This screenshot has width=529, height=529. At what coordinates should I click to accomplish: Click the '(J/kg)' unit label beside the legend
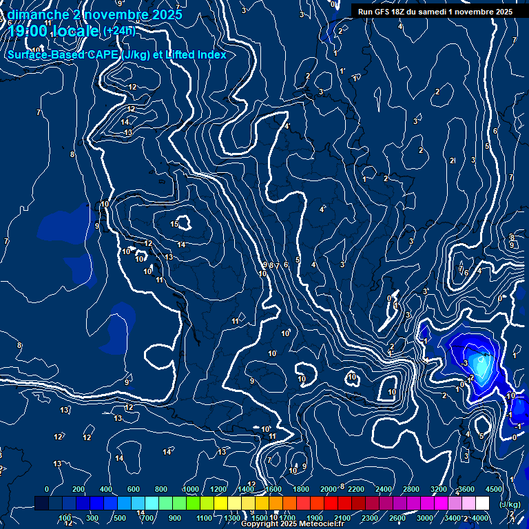click(x=510, y=504)
